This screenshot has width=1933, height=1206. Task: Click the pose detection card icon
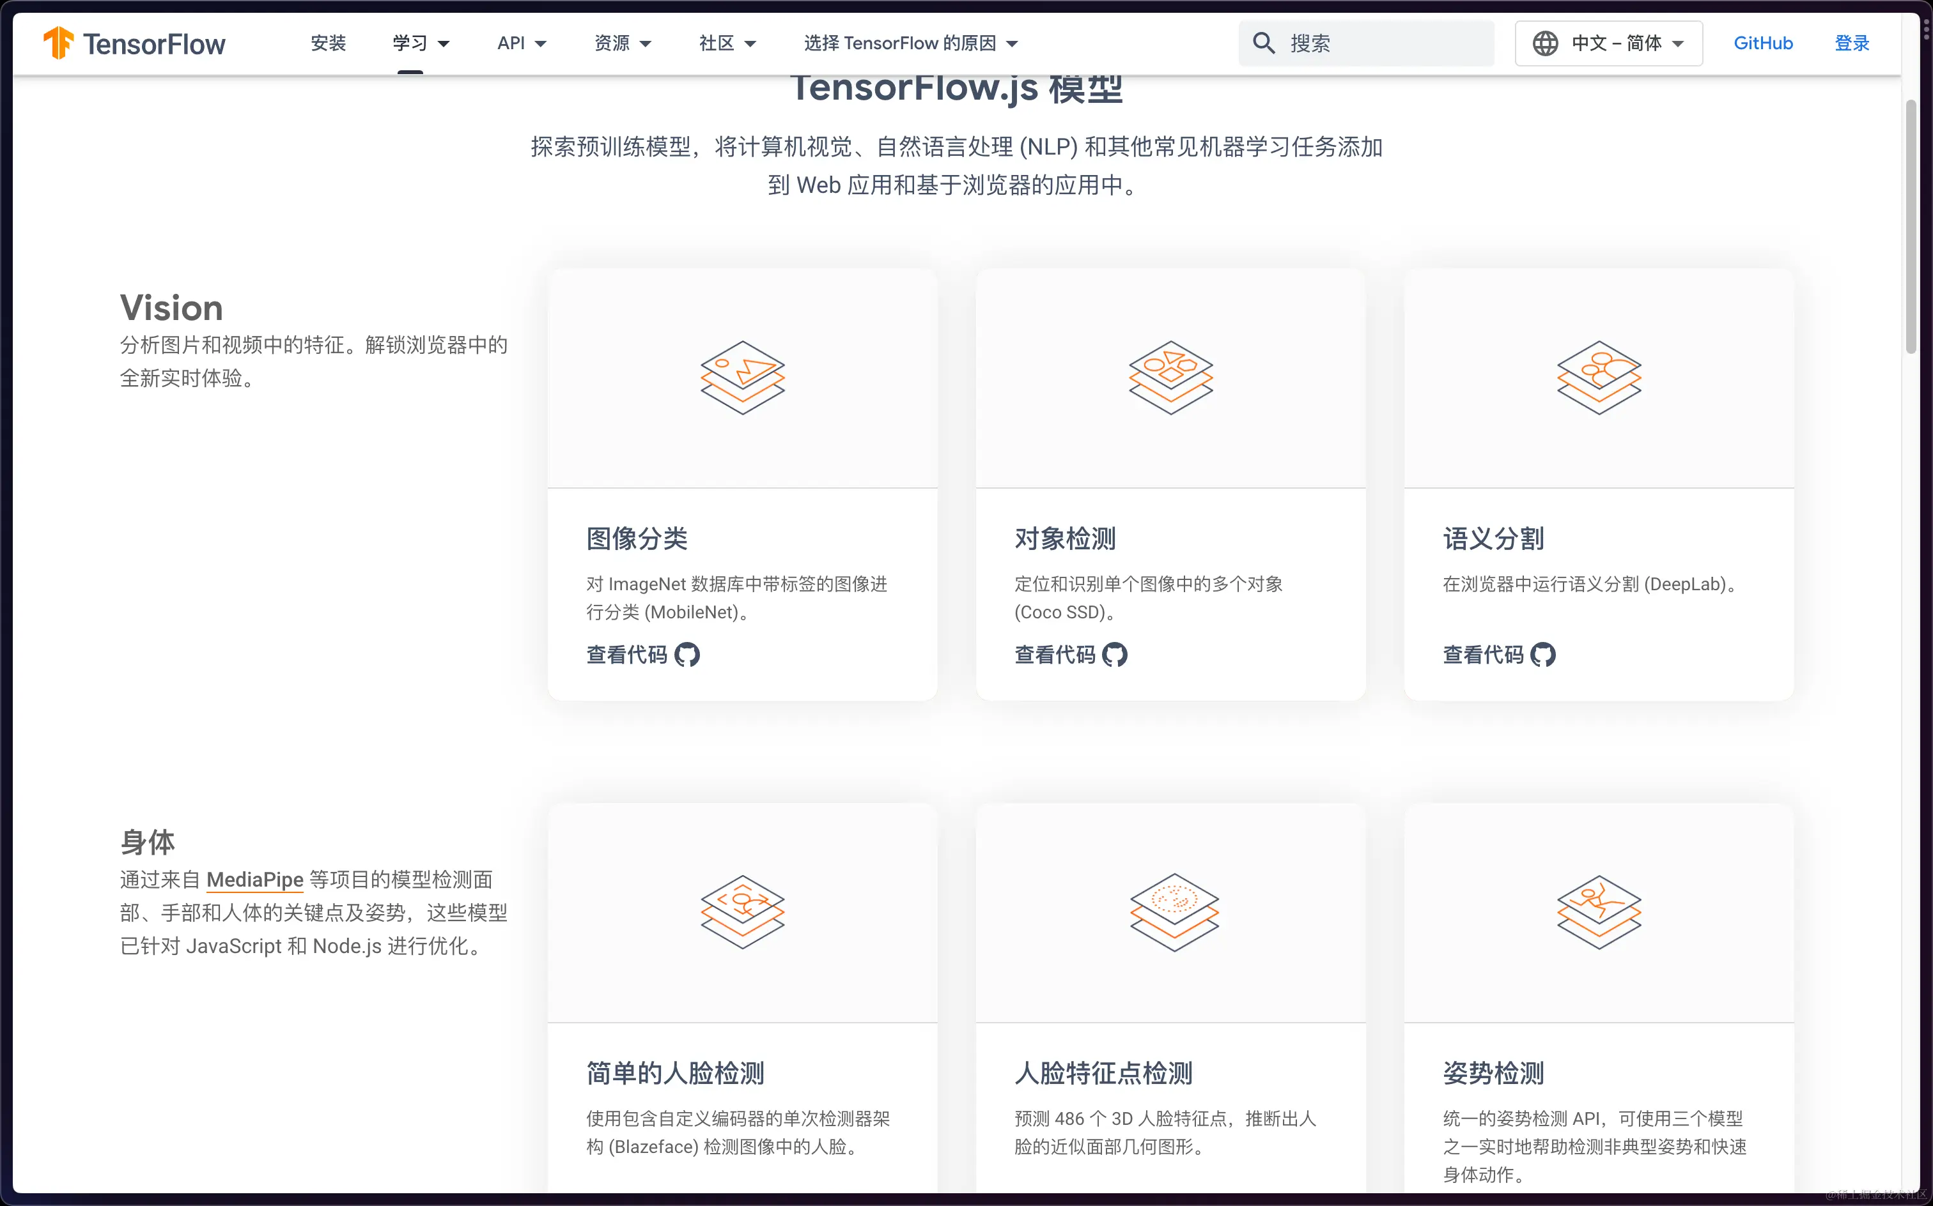[x=1599, y=912]
